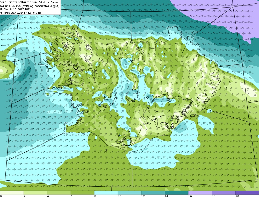Click the scale label '0'
This screenshot has height=198, width=259.
pyautogui.click(x=1, y=196)
